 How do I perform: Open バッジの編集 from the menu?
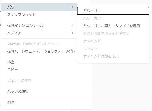tap(18, 91)
